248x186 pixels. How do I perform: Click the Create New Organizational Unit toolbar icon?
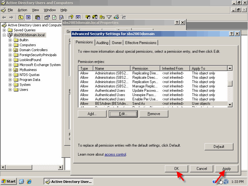[x=102, y=17]
